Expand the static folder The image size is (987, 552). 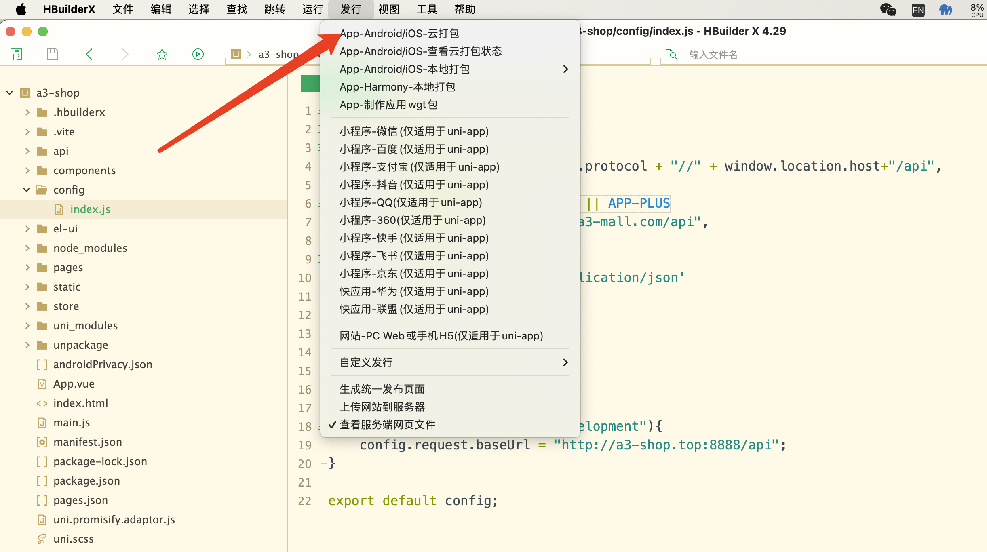click(x=27, y=287)
